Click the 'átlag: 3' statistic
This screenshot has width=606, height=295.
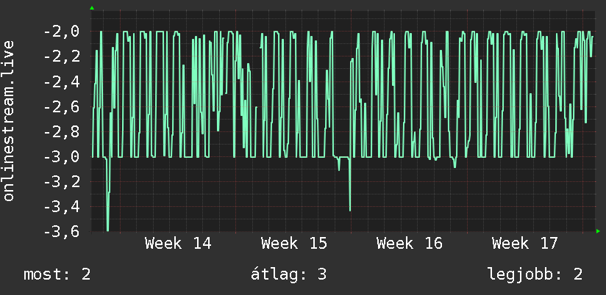289,274
